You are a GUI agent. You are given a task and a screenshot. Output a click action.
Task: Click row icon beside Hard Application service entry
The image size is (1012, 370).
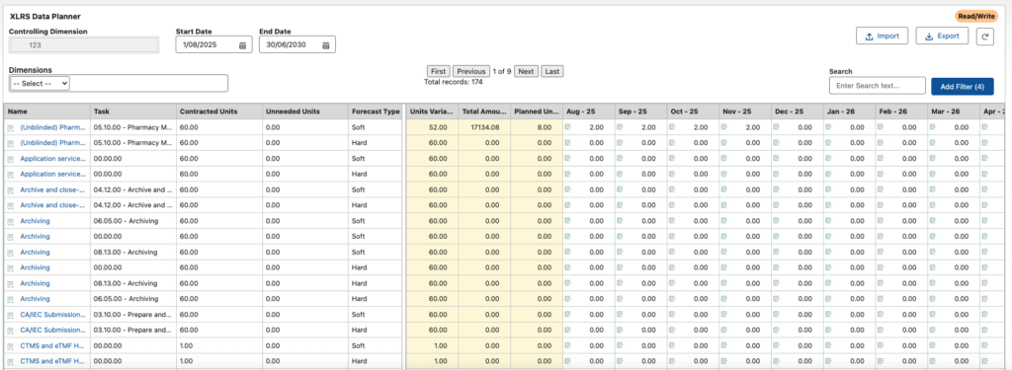tap(10, 174)
